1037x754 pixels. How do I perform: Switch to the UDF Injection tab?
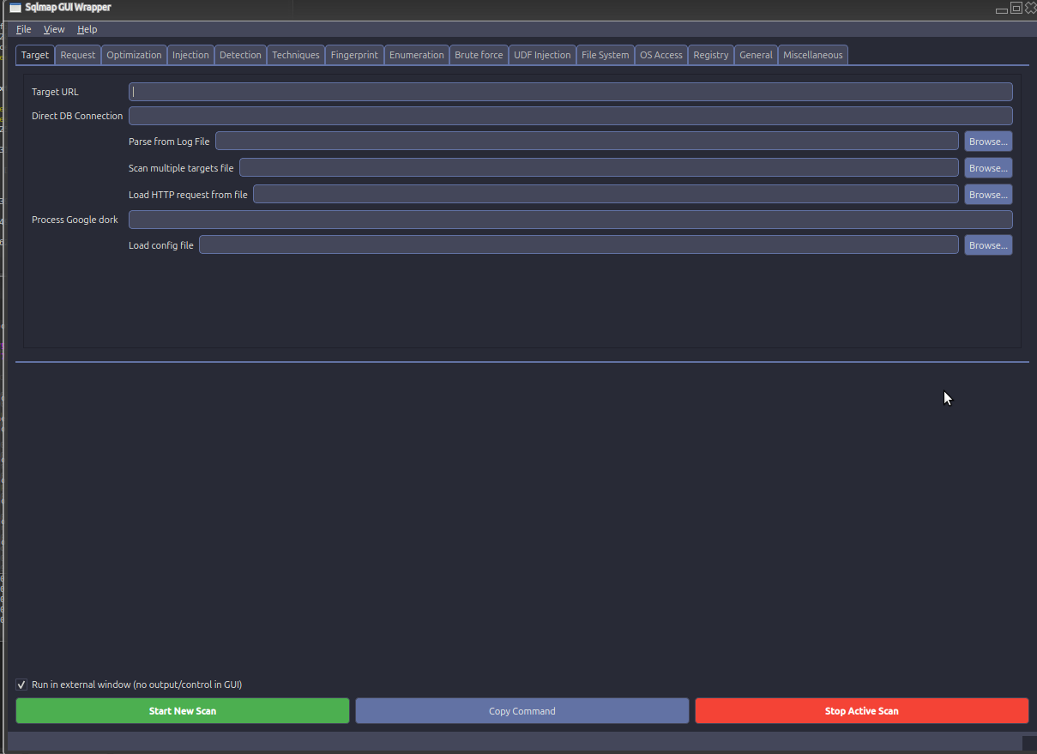click(x=542, y=55)
